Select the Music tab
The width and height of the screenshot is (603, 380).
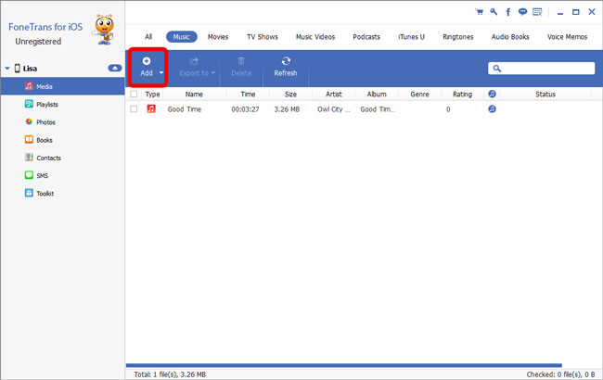[182, 37]
